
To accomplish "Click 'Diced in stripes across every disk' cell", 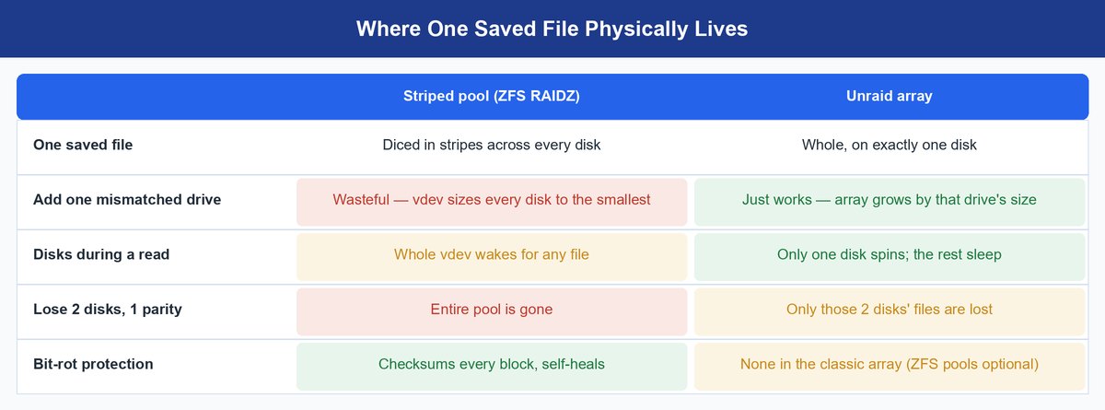I will [492, 145].
